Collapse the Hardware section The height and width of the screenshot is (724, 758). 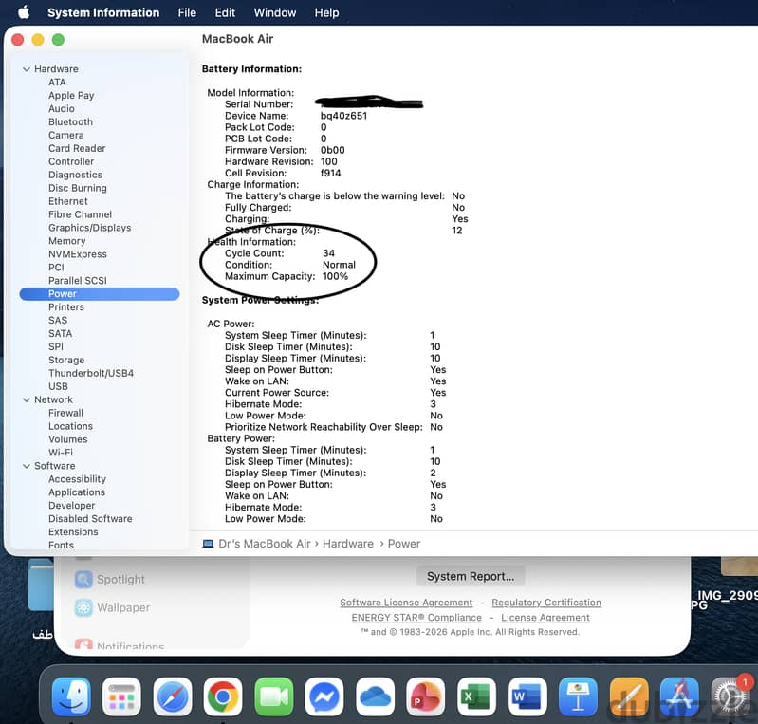point(27,69)
